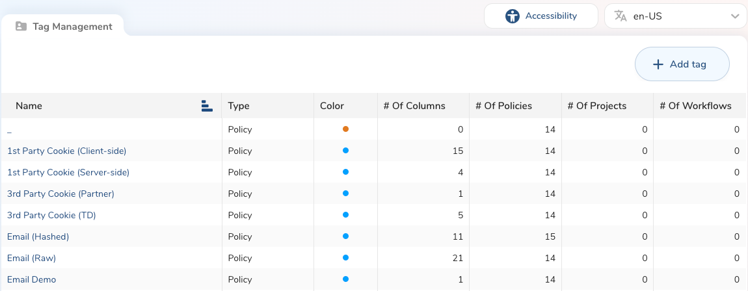This screenshot has width=748, height=291.
Task: Click the translate language icon
Action: pos(621,16)
